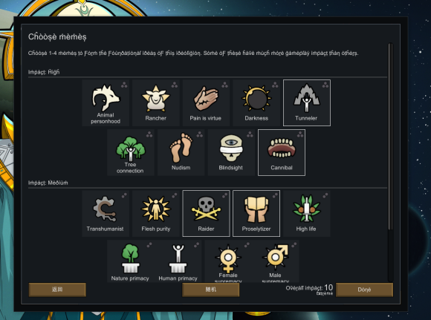431x320 pixels.
Task: Select the Darkness eclipse meme
Action: coord(256,103)
